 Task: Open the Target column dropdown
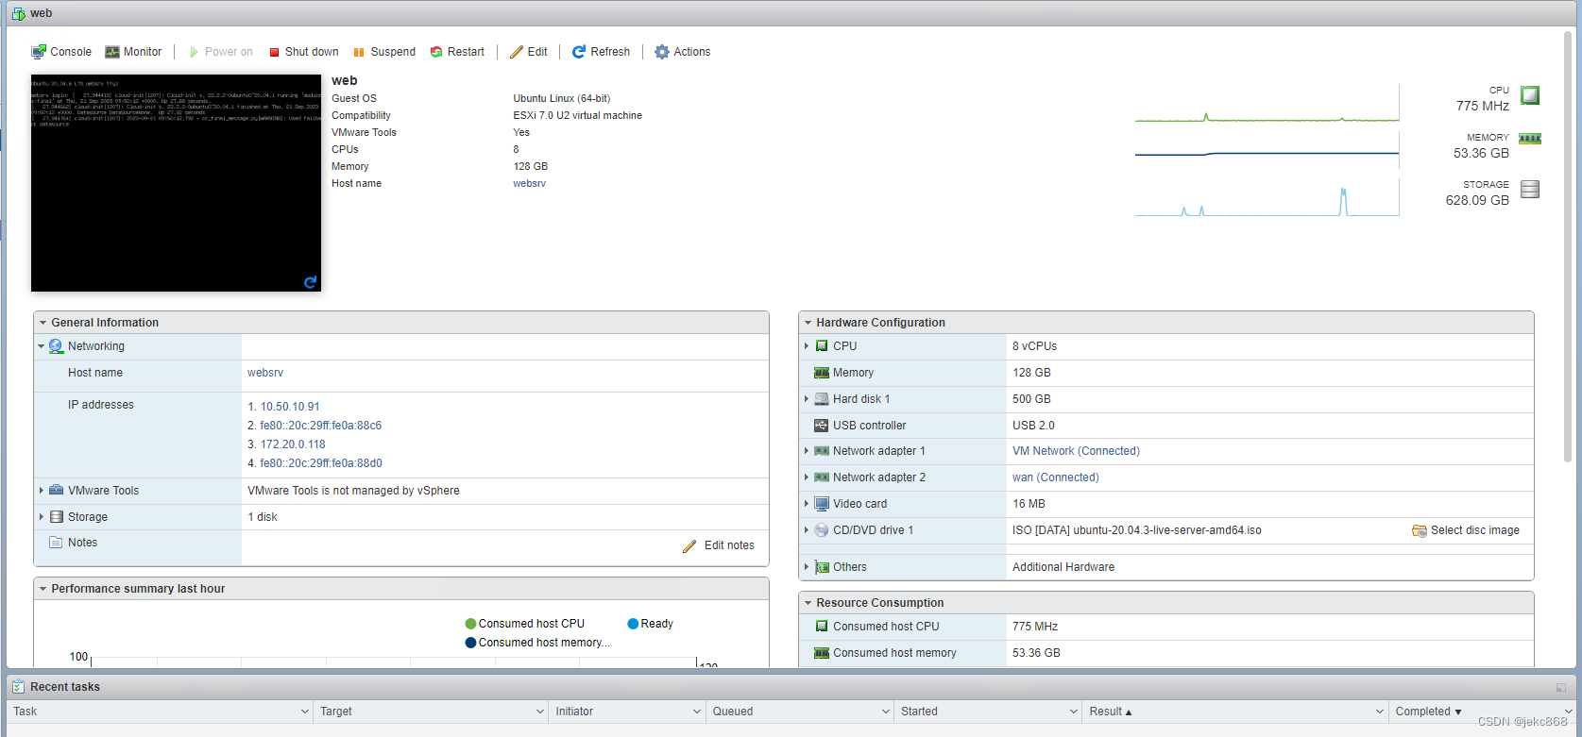(x=540, y=712)
